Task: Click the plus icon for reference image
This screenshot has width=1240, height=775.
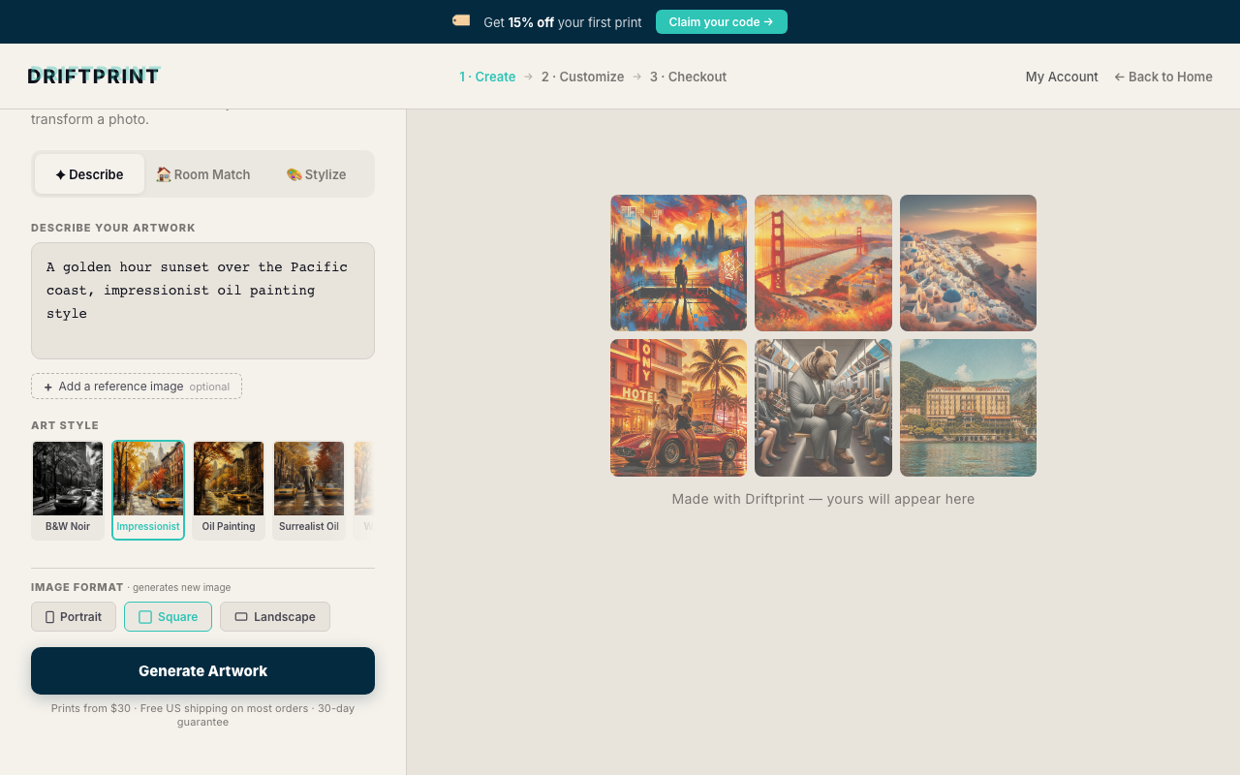Action: [48, 387]
